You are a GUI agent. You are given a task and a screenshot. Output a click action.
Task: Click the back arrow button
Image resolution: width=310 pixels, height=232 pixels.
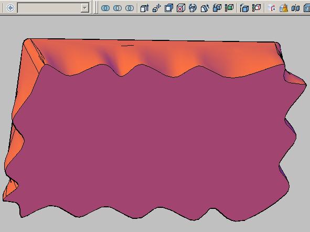(10, 8)
